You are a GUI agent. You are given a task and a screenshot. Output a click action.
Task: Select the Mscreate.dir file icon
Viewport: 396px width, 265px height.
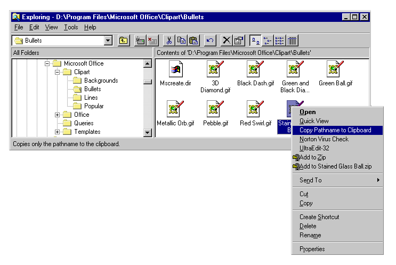click(175, 69)
